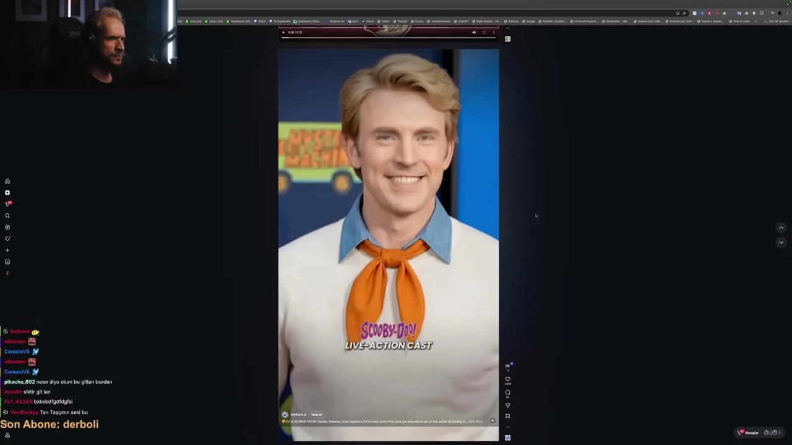Image resolution: width=792 pixels, height=445 pixels.
Task: Open the three-dot more options on reel
Action: [507, 426]
